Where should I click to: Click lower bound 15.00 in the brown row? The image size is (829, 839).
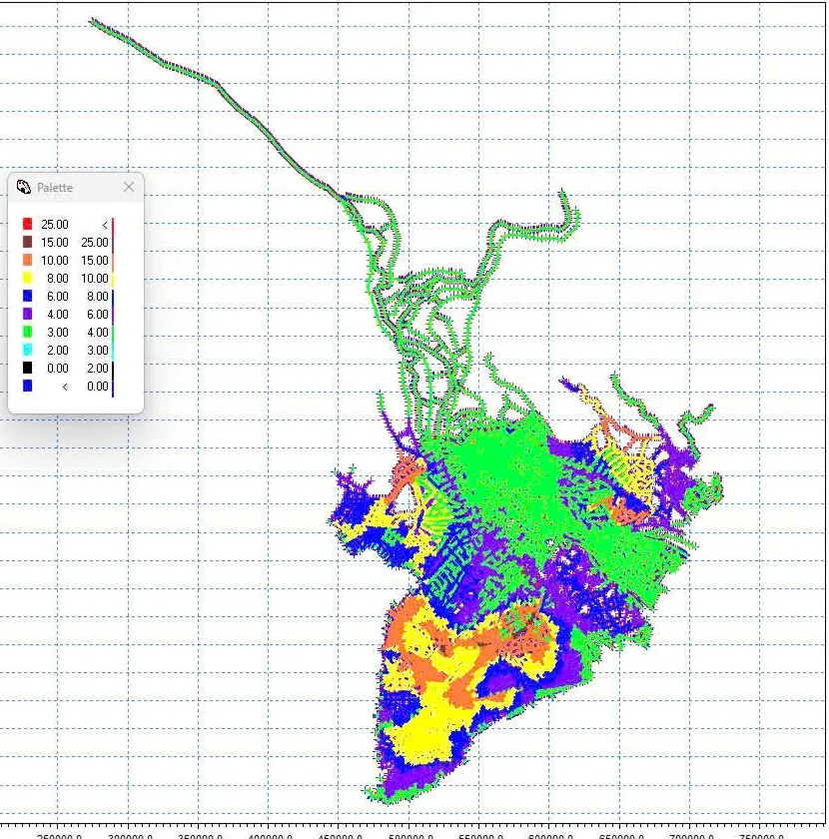[x=55, y=243]
